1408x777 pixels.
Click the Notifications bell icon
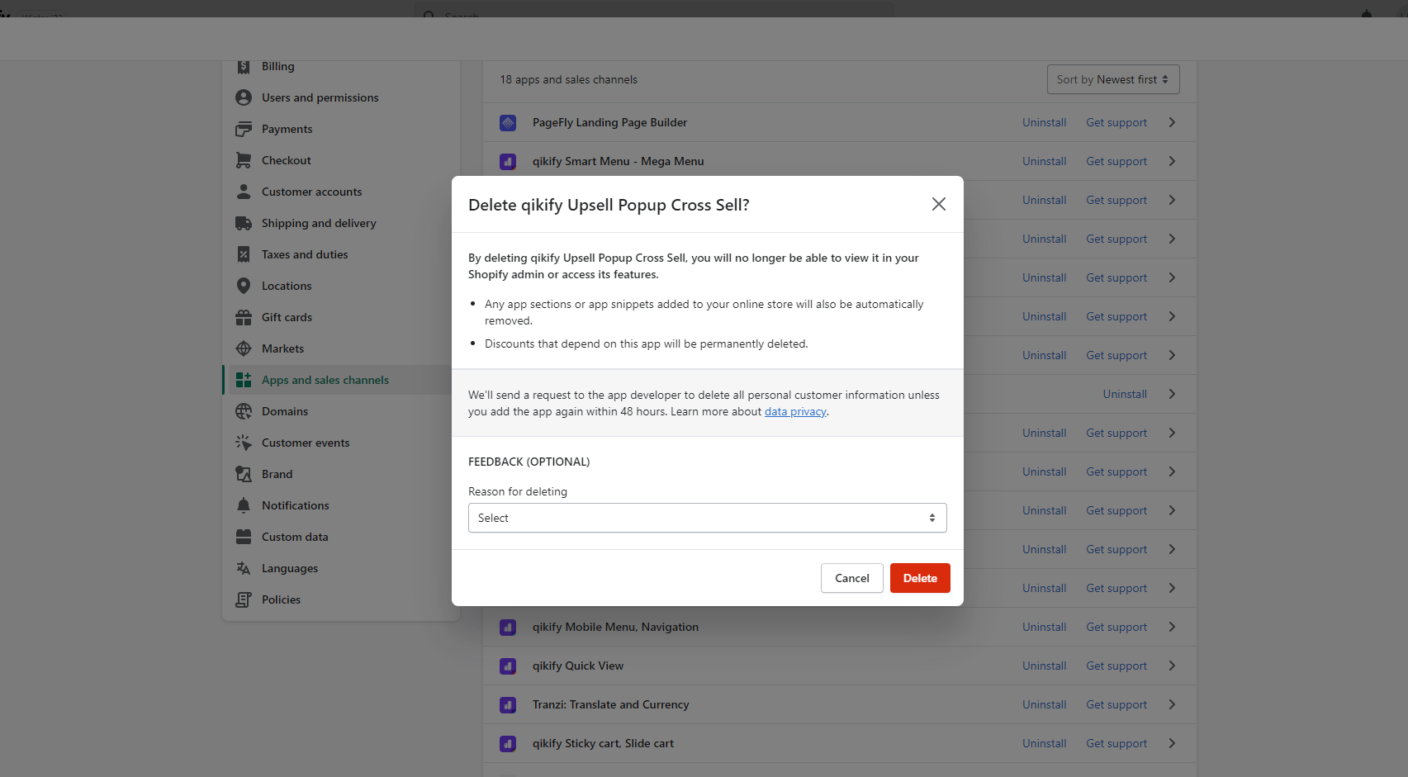tap(244, 505)
